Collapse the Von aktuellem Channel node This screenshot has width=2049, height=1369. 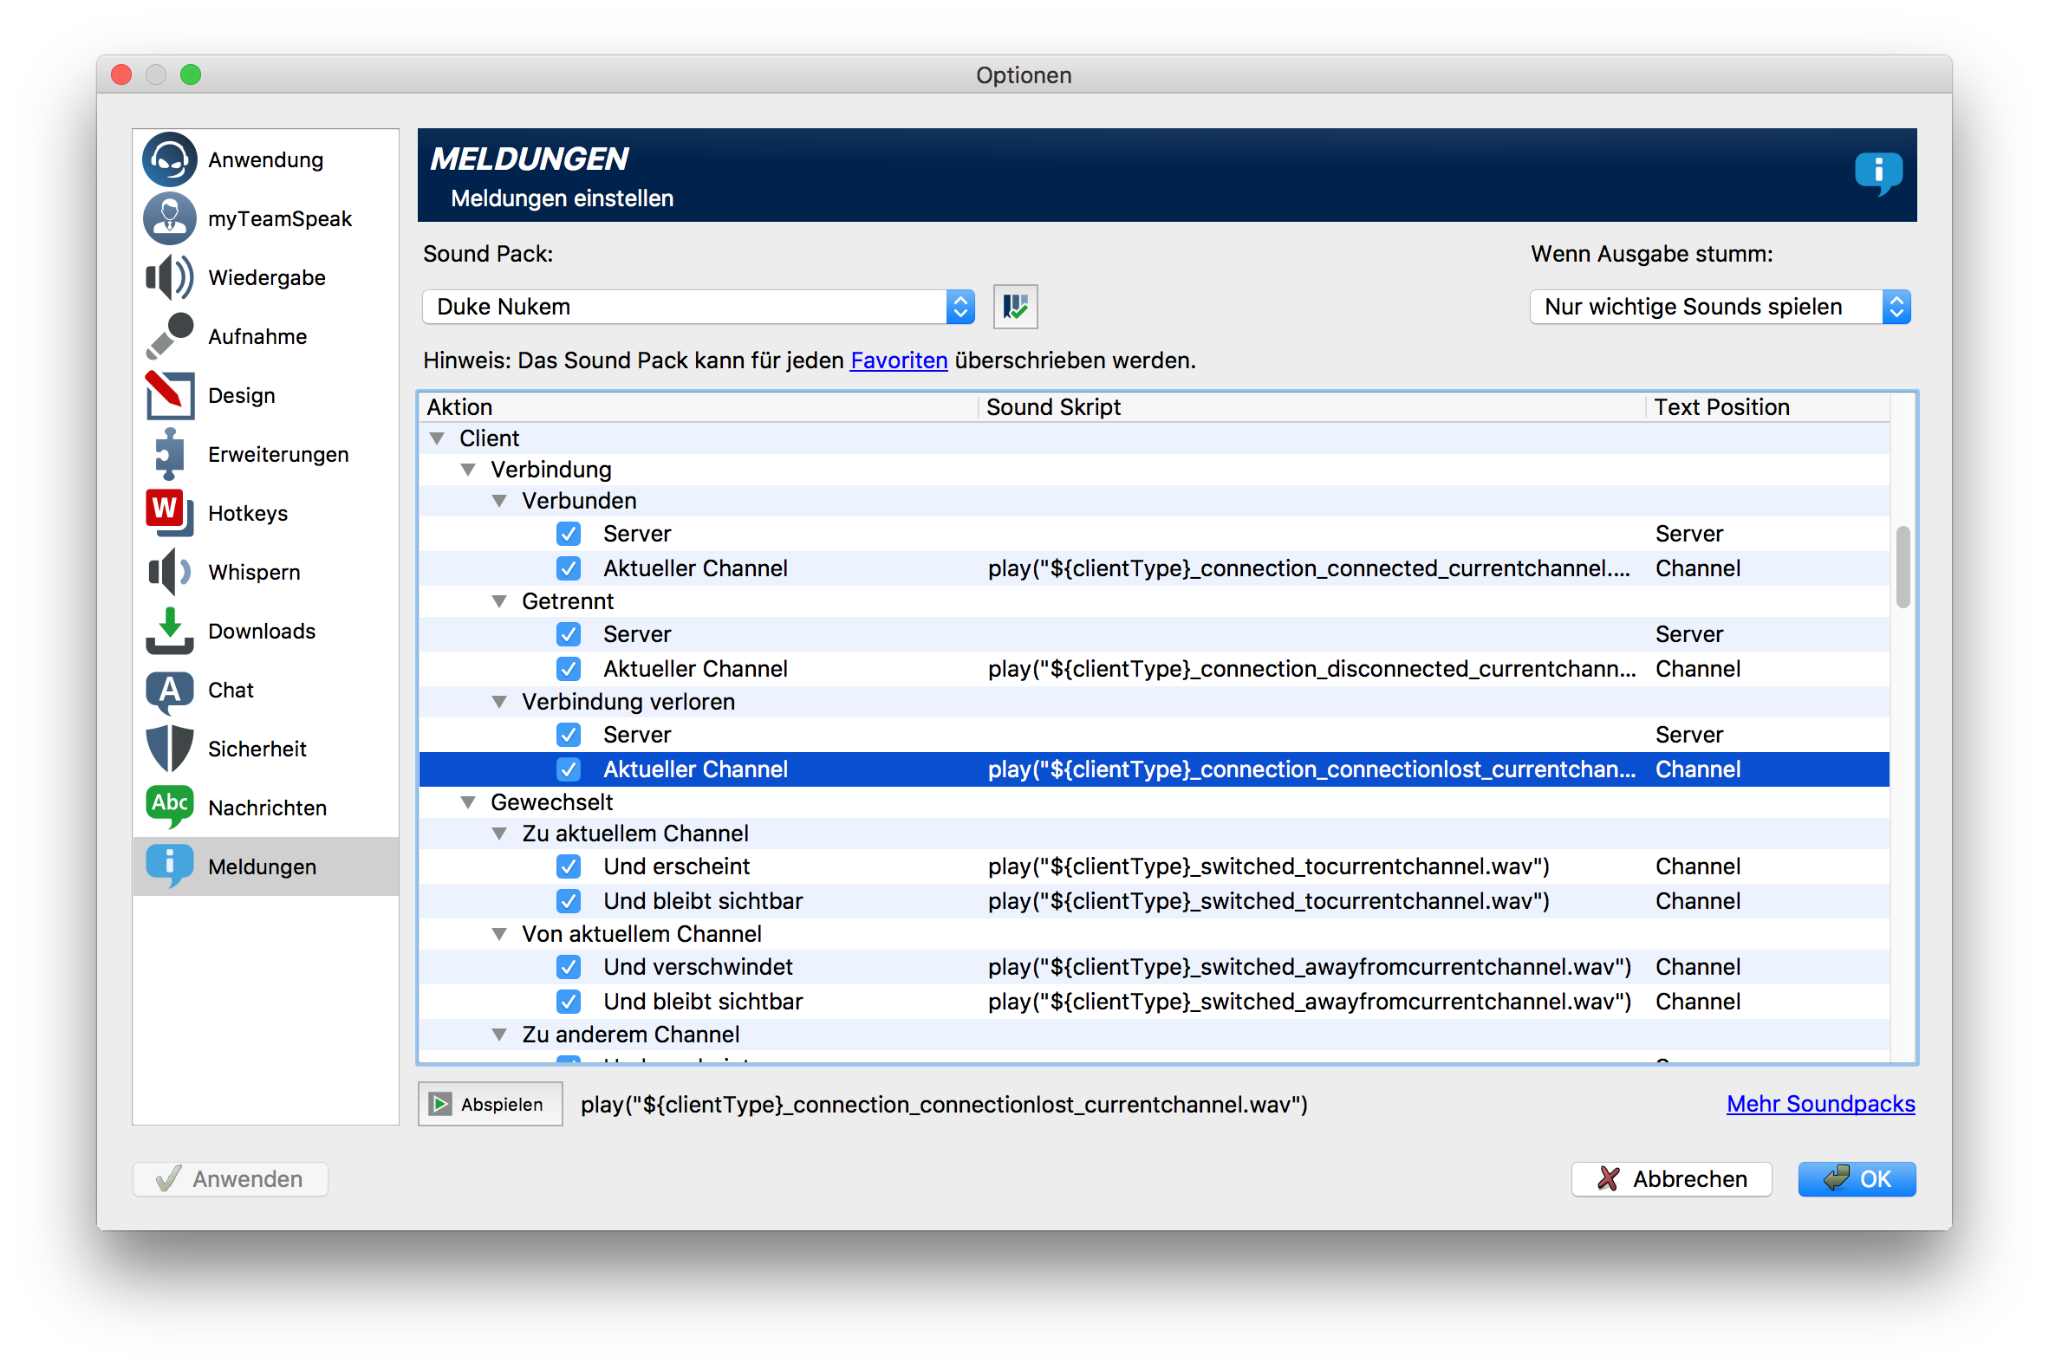pos(499,934)
